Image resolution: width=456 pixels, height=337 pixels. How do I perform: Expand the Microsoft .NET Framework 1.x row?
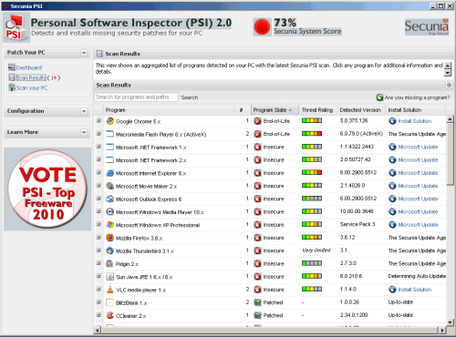98,147
